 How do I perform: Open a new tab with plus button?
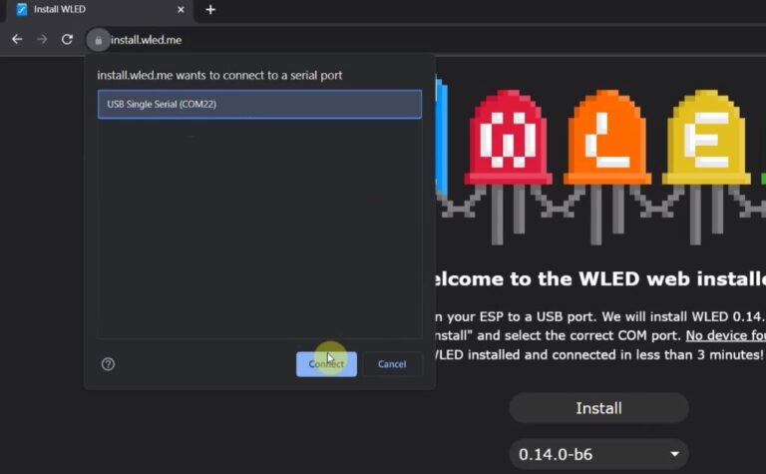coord(210,10)
